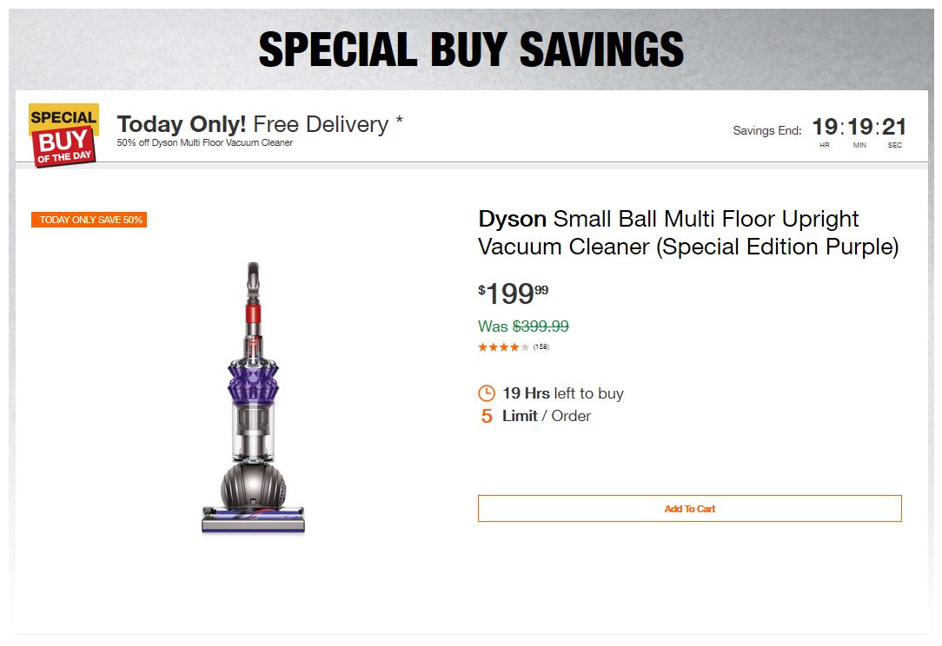Click the $199.99 sale price
This screenshot has height=646, width=942.
[514, 294]
